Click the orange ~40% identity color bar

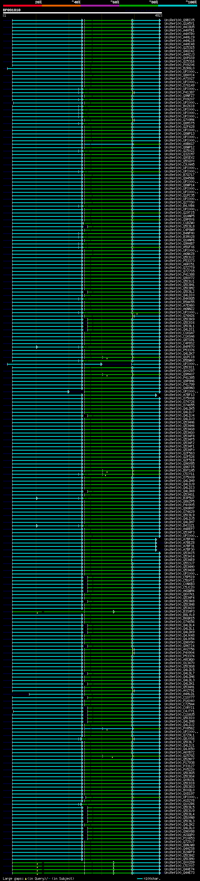click(61, 6)
